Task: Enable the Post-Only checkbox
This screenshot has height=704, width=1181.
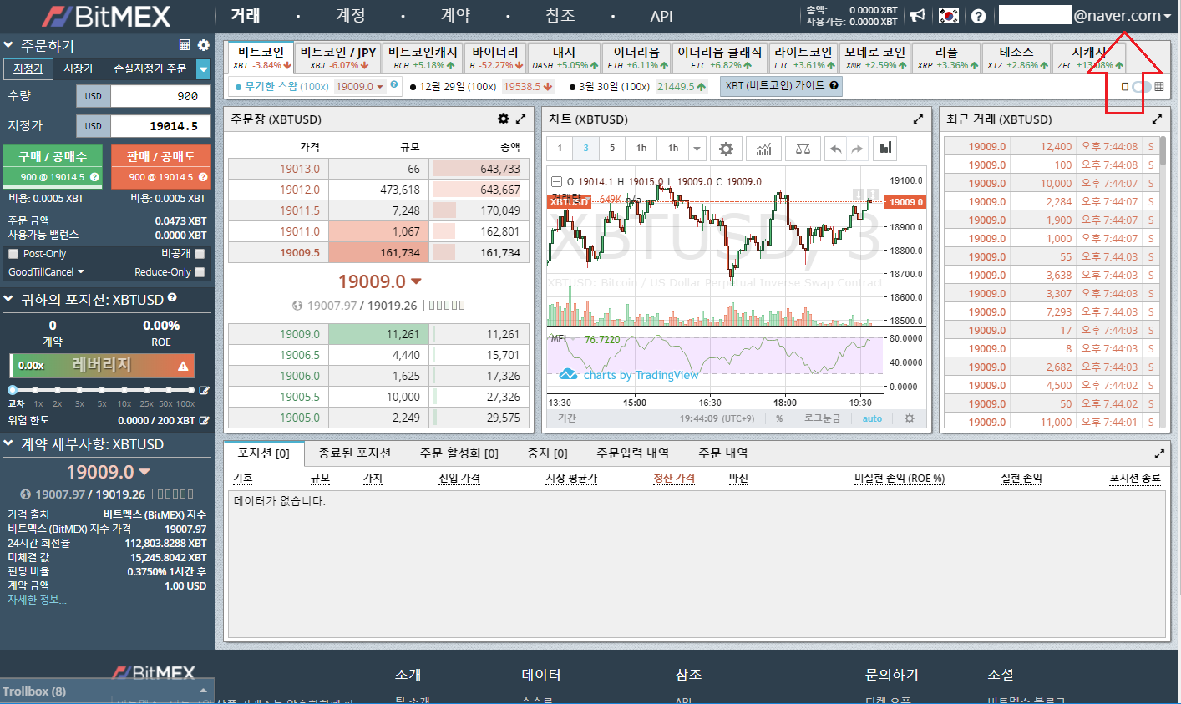Action: click(x=13, y=254)
